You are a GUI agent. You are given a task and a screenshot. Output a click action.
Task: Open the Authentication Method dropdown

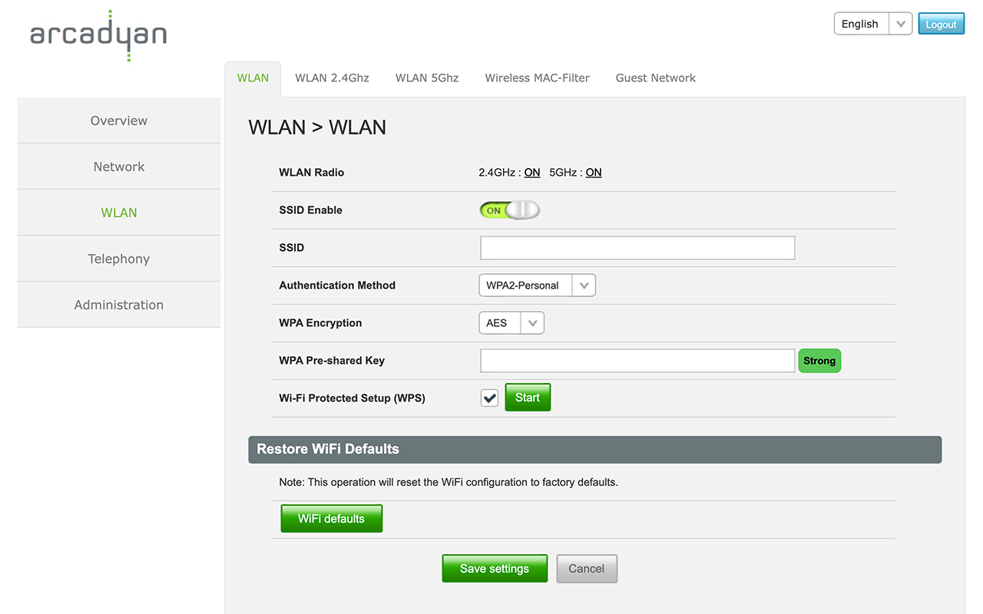pos(536,286)
